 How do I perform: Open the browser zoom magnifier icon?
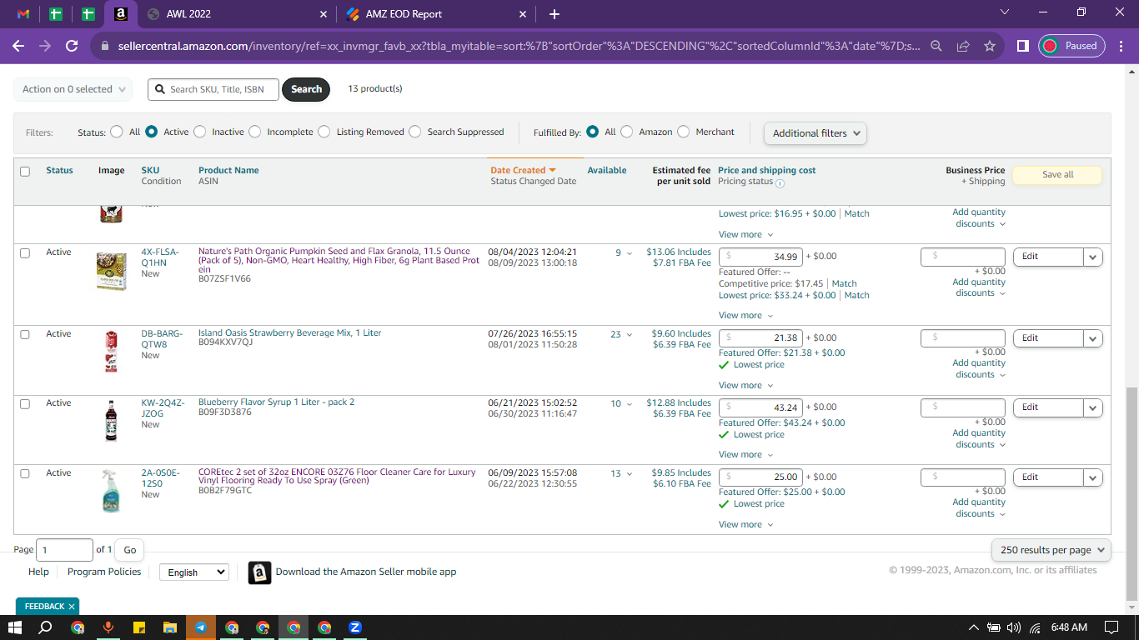[936, 47]
